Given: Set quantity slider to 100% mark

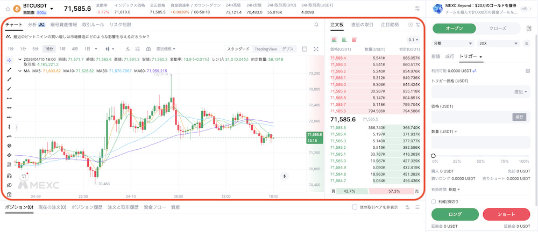Looking at the screenshot, I should [528, 156].
